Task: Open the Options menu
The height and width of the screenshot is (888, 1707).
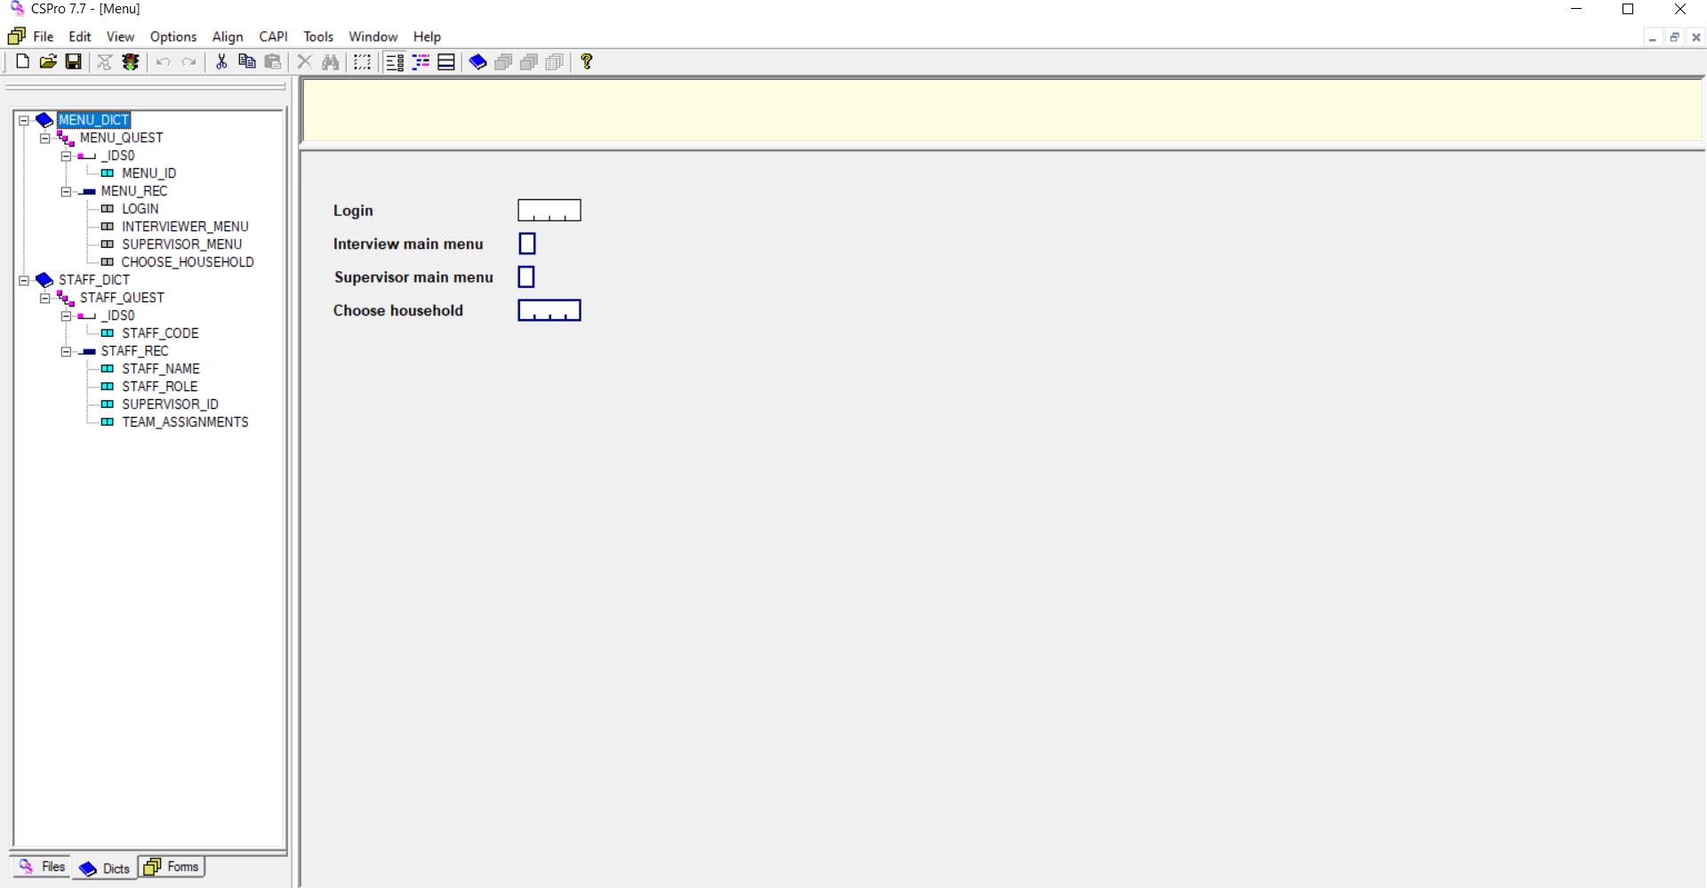Action: (173, 36)
